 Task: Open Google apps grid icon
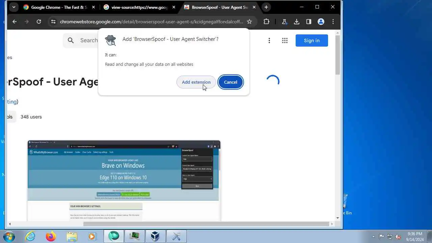pos(285,40)
